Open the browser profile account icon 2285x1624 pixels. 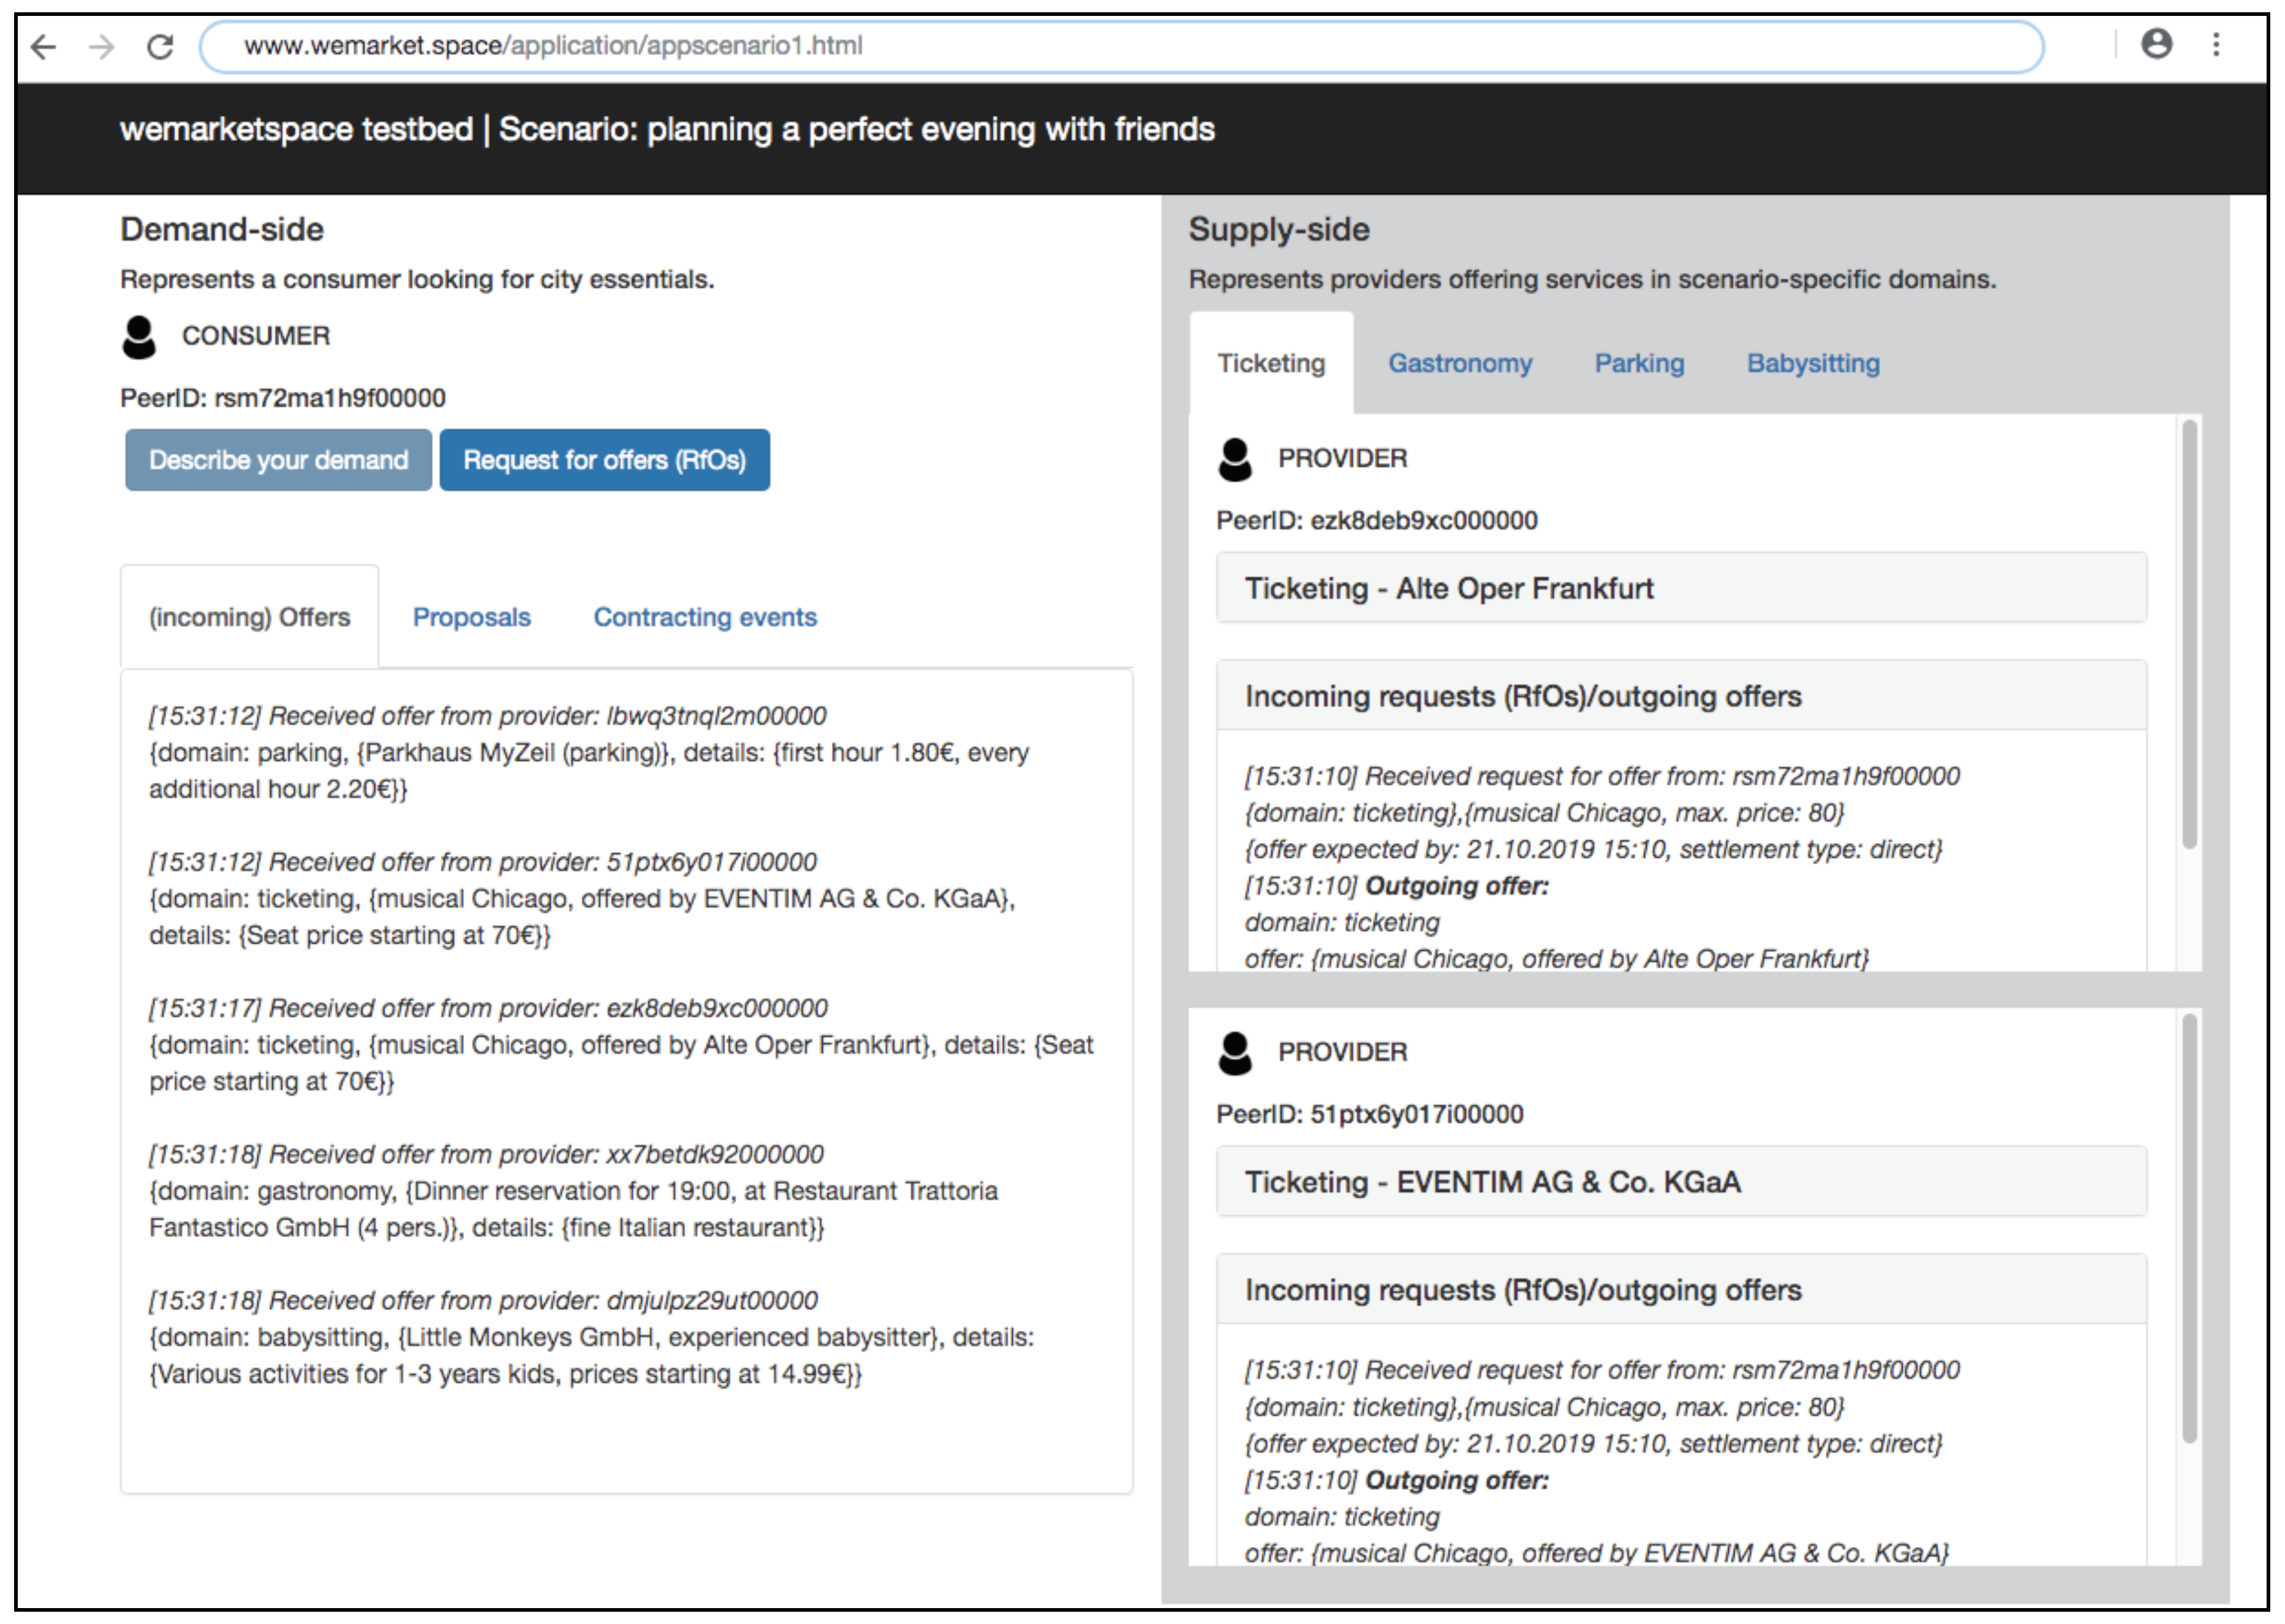click(x=2156, y=44)
